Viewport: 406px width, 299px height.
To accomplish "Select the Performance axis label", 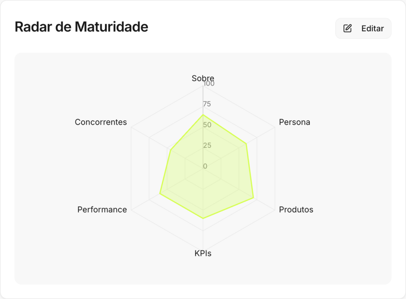I will (102, 209).
